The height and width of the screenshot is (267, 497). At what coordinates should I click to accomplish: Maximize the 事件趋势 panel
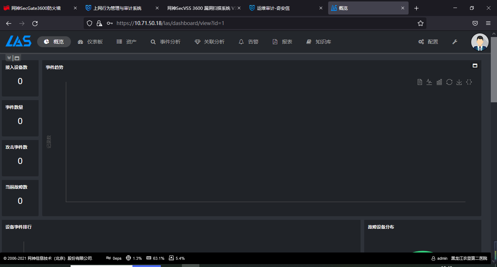click(x=475, y=66)
